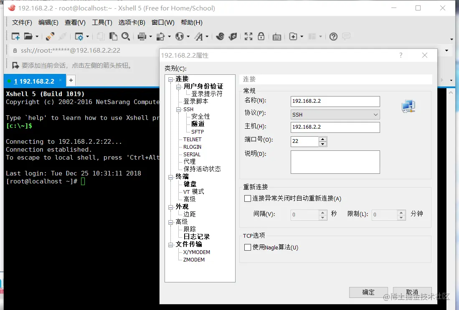This screenshot has width=459, height=310.
Task: Click the keyboard key-mapping icon
Action: 277,37
